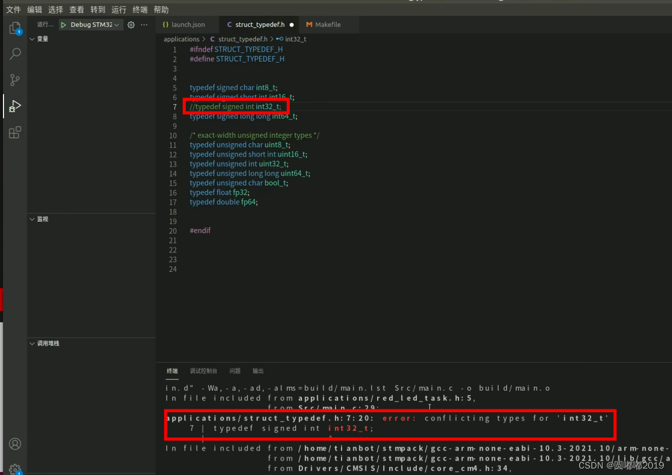This screenshot has height=475, width=672.
Task: Click terminal error path struct_typedef.h:7:20
Action: [269, 418]
